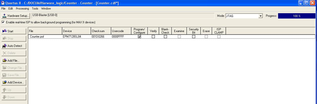Click the Start programming button
Image resolution: width=317 pixels, height=104 pixels.
coord(14,31)
